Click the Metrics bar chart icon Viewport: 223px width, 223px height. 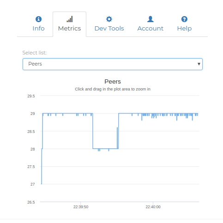point(70,19)
